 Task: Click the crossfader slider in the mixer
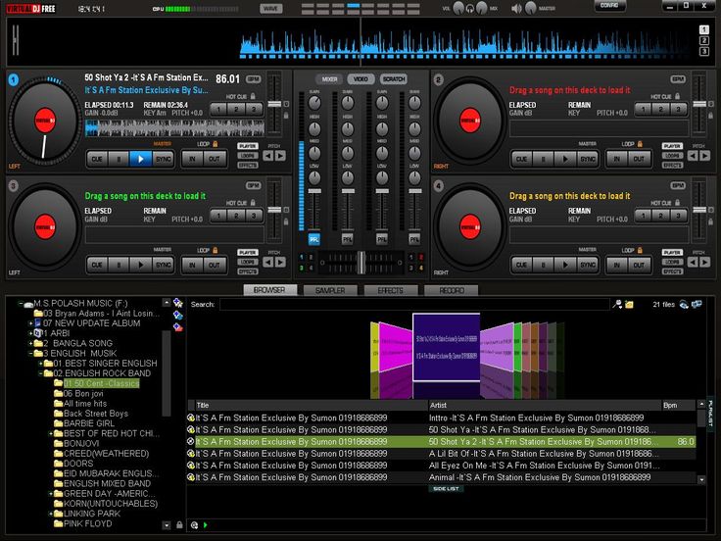point(360,262)
